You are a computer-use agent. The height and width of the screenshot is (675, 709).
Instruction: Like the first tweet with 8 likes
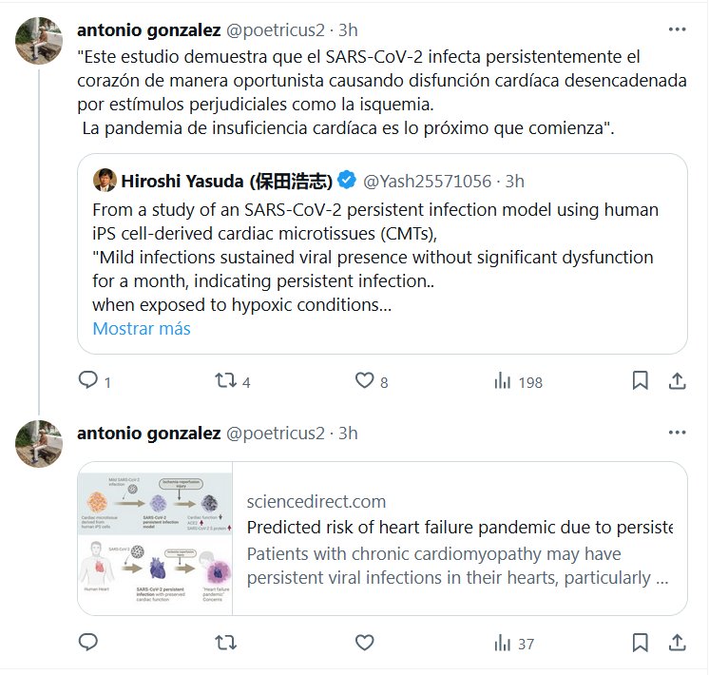click(x=364, y=381)
